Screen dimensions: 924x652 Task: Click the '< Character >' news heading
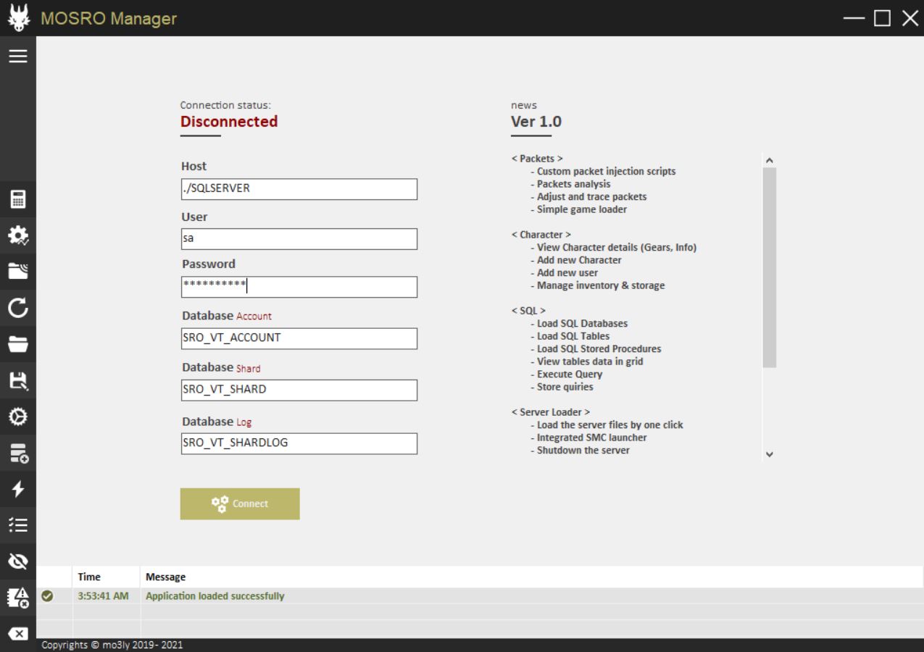[541, 235]
